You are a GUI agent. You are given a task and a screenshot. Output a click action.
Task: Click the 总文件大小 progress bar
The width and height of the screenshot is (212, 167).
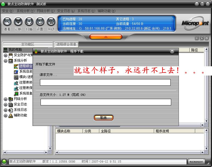106,102
